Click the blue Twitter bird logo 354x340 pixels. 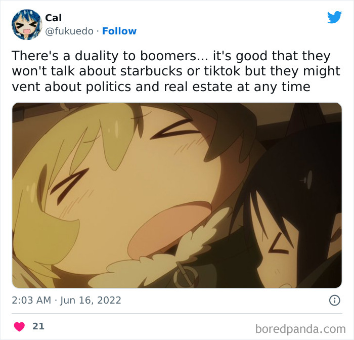pyautogui.click(x=334, y=17)
